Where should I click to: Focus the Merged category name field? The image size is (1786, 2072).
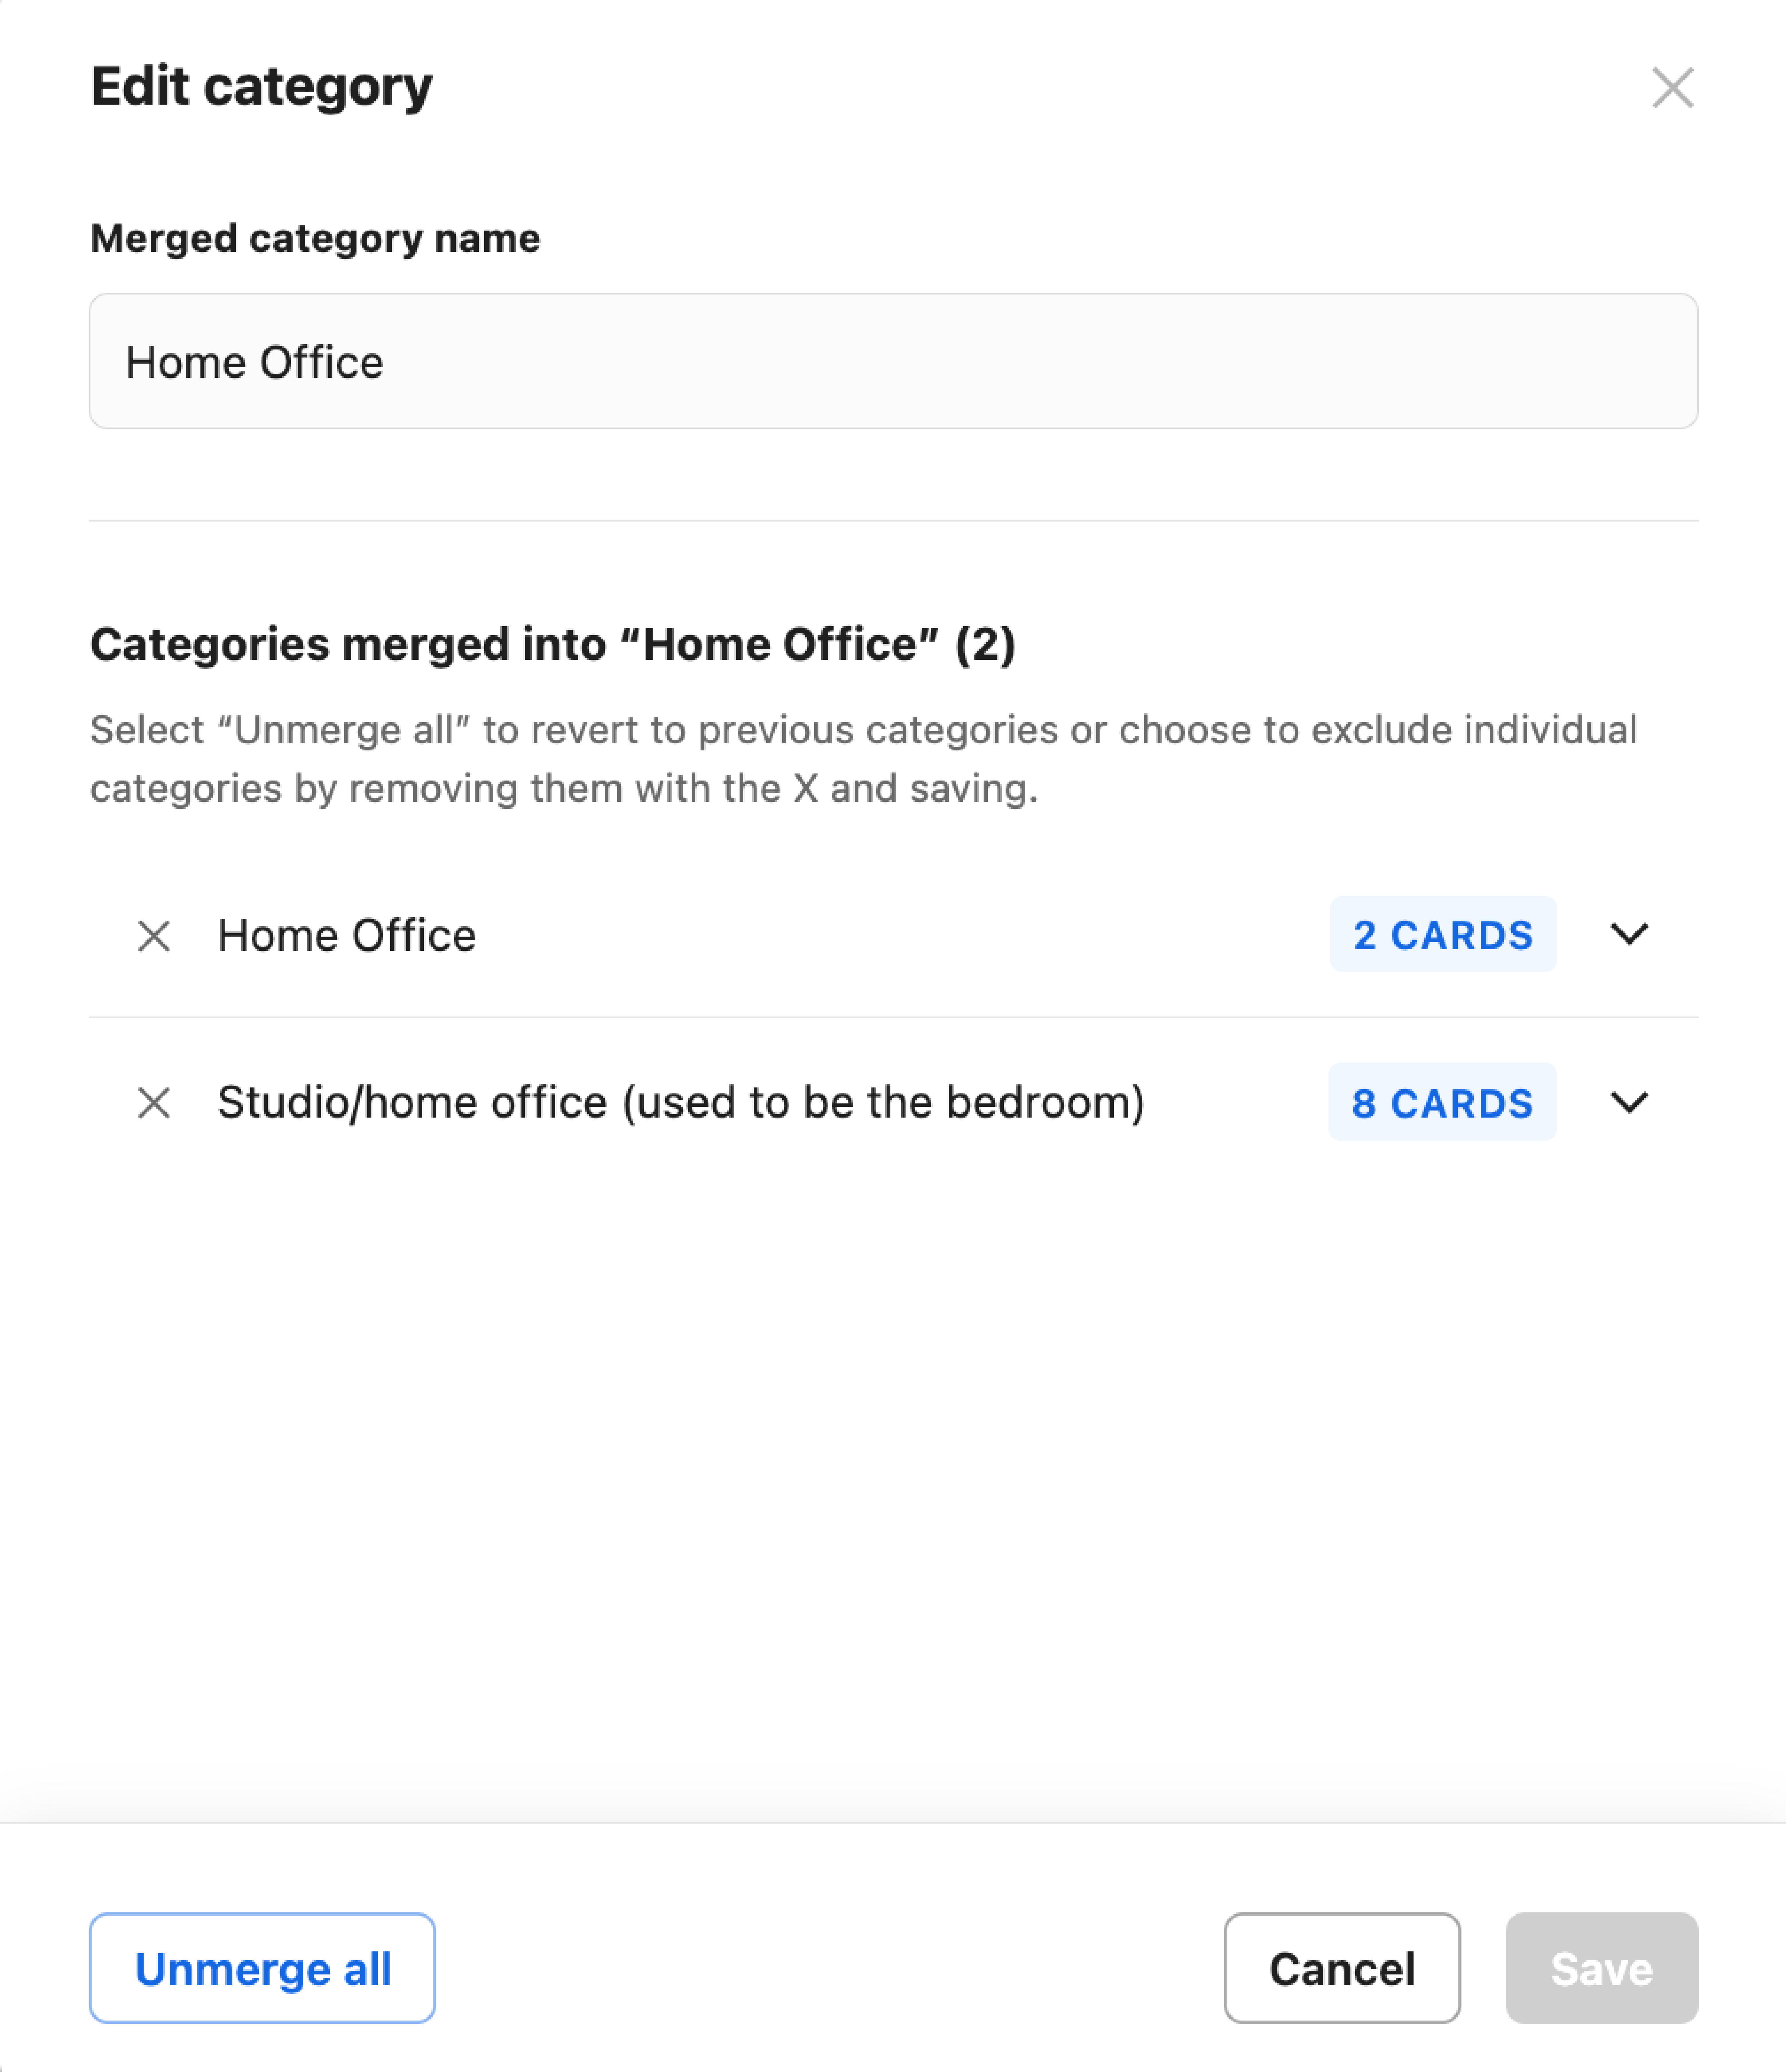click(x=893, y=361)
